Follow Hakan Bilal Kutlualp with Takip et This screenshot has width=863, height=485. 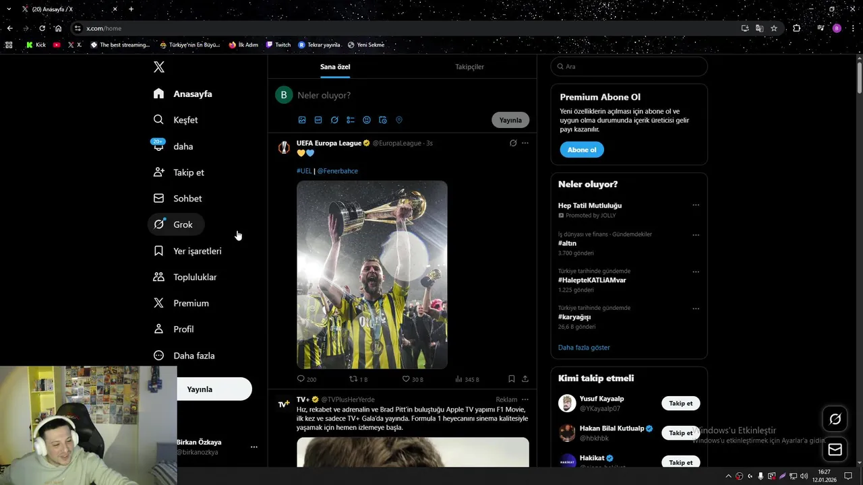pos(680,433)
